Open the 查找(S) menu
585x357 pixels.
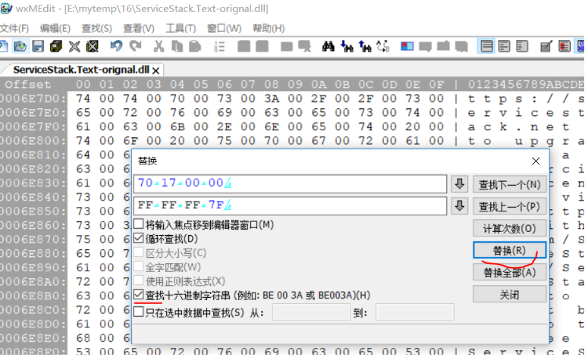point(96,28)
